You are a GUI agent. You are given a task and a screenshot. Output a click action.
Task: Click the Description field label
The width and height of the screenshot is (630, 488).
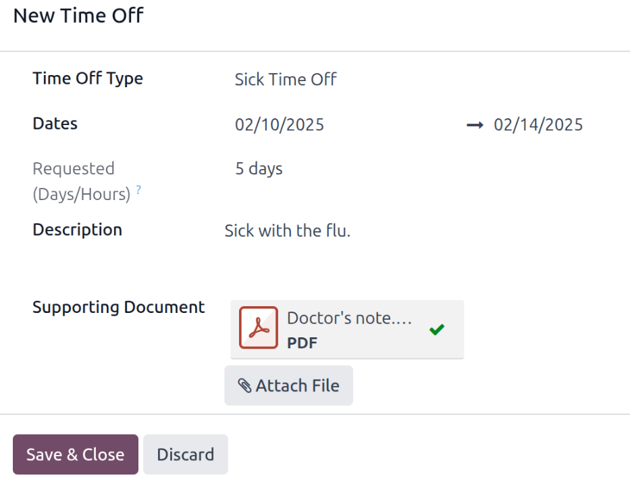click(x=77, y=230)
